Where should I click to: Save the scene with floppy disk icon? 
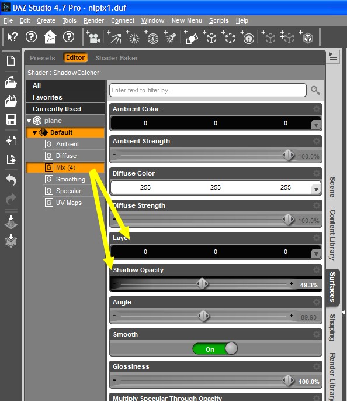11,119
